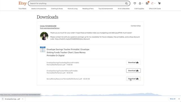
Task: Open Envelope Savings Tracker Printable listing title
Action: pyautogui.click(x=68, y=52)
